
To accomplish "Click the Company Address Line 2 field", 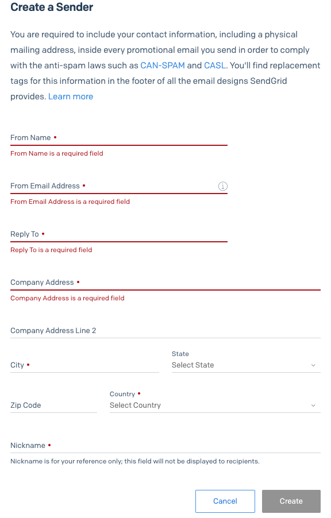I will click(165, 331).
